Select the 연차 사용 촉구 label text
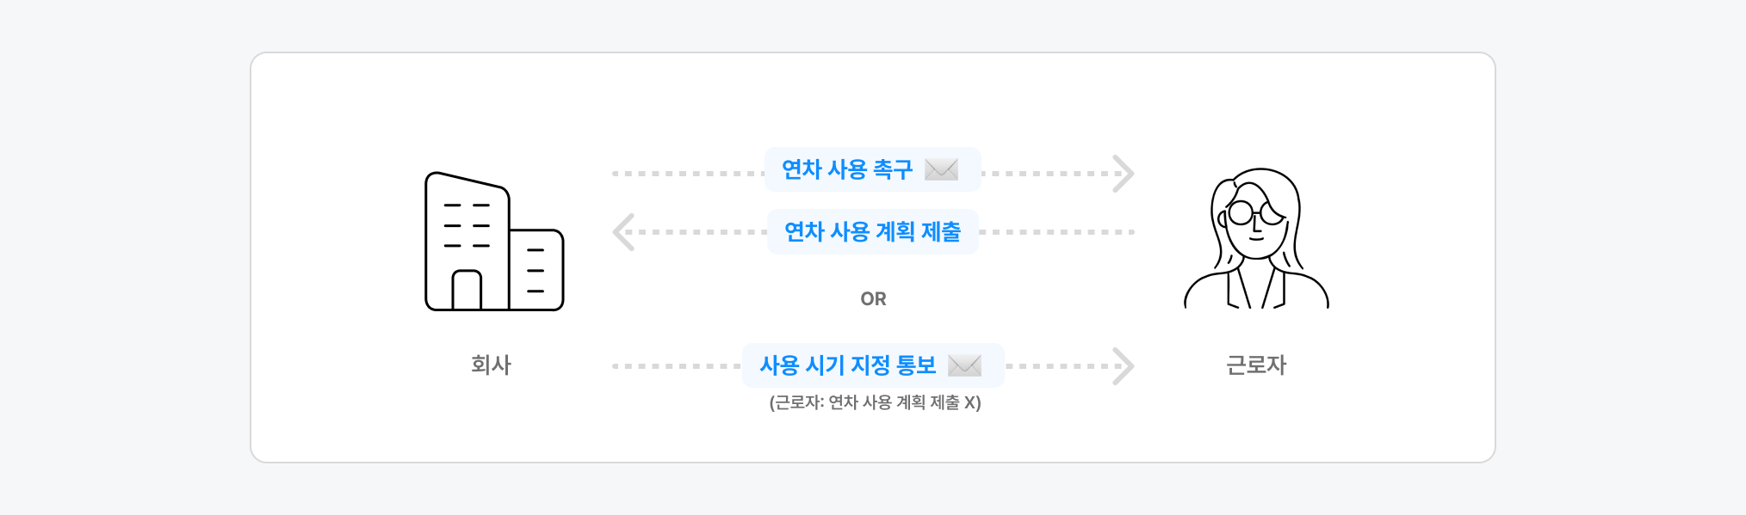 846,169
